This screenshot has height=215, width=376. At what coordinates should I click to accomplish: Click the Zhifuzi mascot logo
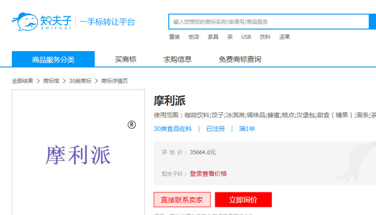(x=25, y=21)
